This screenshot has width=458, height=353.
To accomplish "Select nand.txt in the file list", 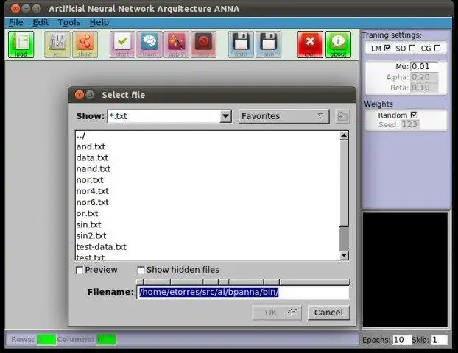I will click(94, 169).
